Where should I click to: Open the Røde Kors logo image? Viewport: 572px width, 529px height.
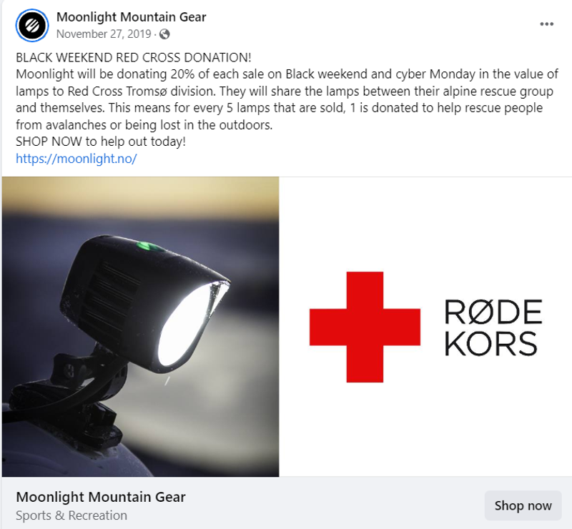click(425, 327)
